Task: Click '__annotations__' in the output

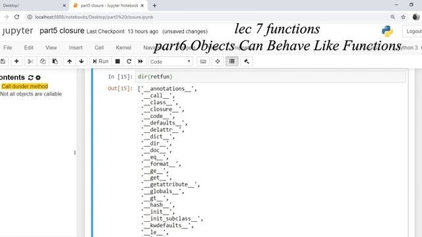Action: tap(168, 89)
